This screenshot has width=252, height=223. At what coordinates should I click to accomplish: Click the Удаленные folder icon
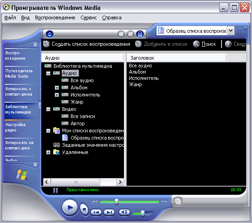[57, 152]
